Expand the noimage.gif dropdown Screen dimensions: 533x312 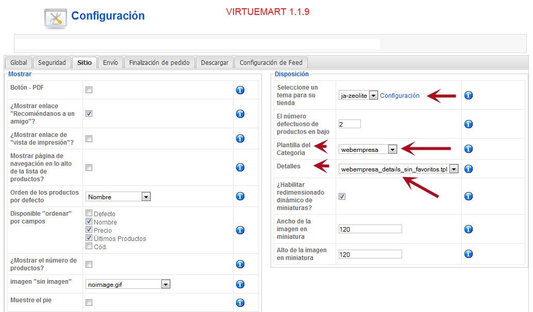click(x=128, y=285)
